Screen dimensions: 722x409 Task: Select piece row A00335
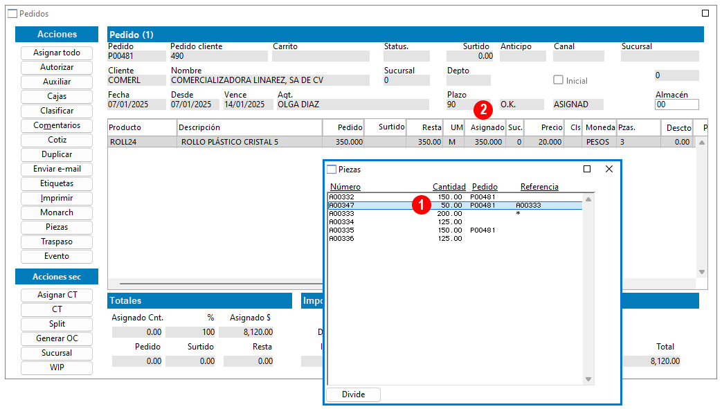click(455, 230)
